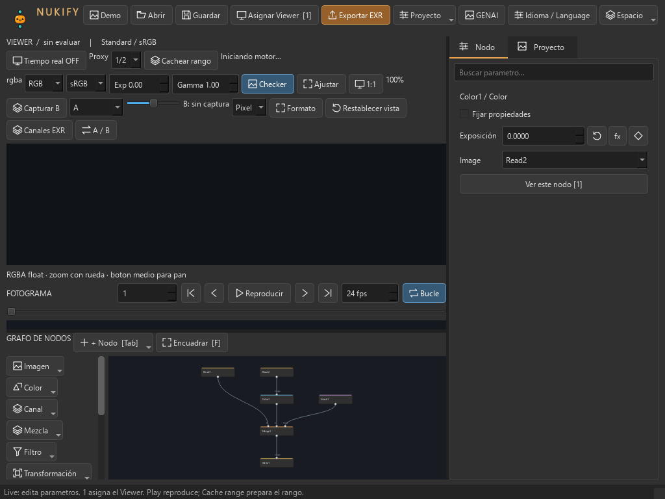Open a file with Abrir
This screenshot has height=499, width=665.
(x=151, y=16)
